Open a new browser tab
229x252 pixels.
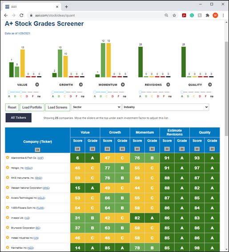click(x=66, y=7)
